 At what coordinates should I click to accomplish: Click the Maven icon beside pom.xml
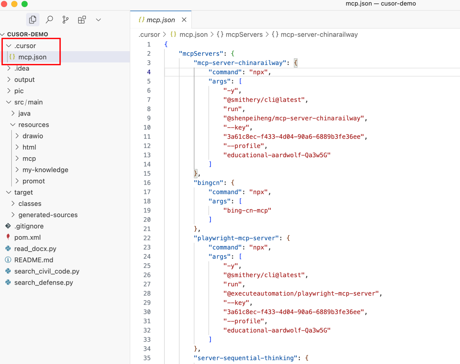click(8, 237)
